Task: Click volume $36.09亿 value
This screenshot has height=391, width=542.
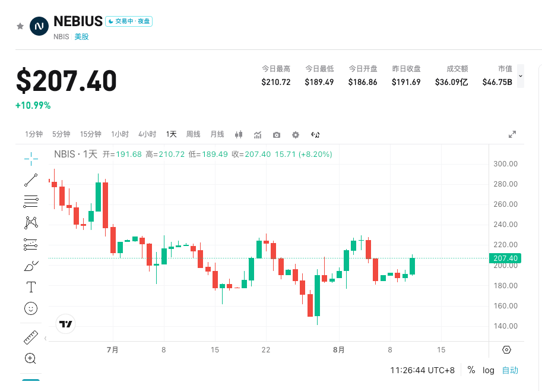Action: click(451, 83)
